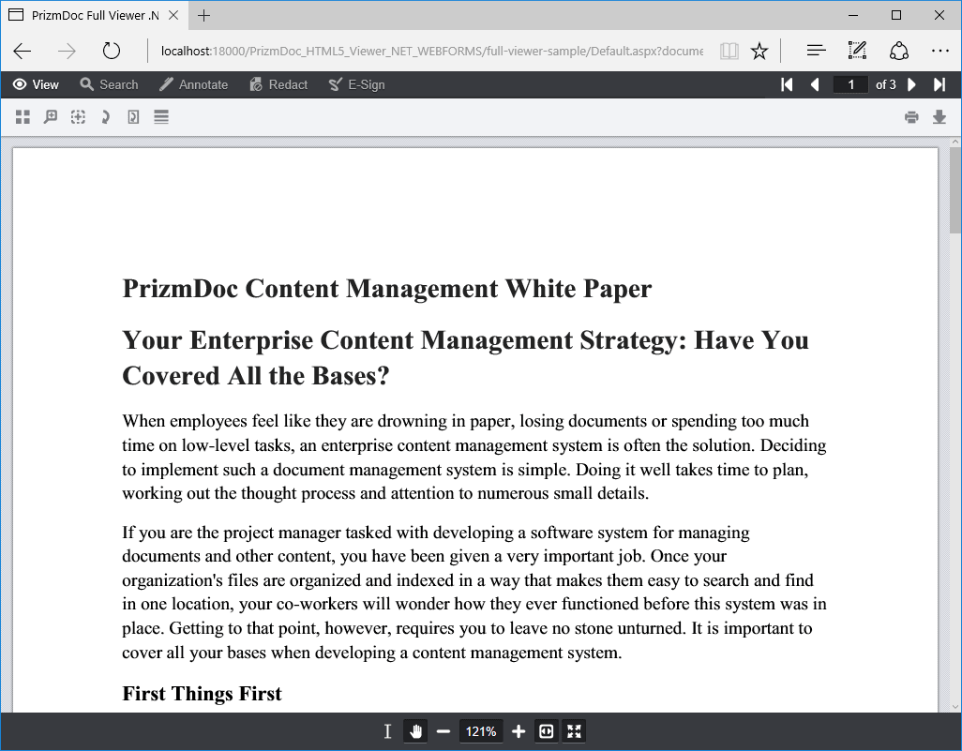Print the document
The image size is (962, 751).
click(x=911, y=117)
